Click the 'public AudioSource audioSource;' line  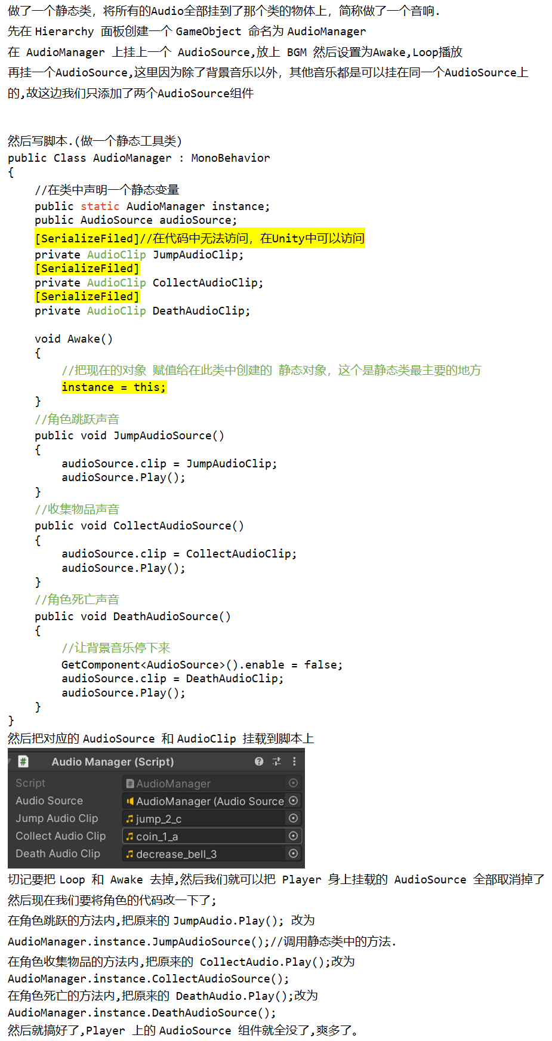pos(136,220)
